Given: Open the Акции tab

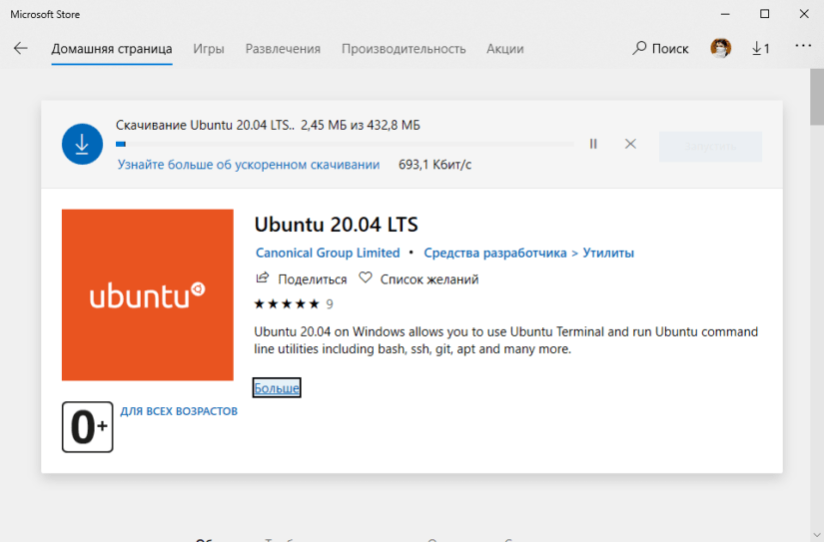Looking at the screenshot, I should (505, 49).
